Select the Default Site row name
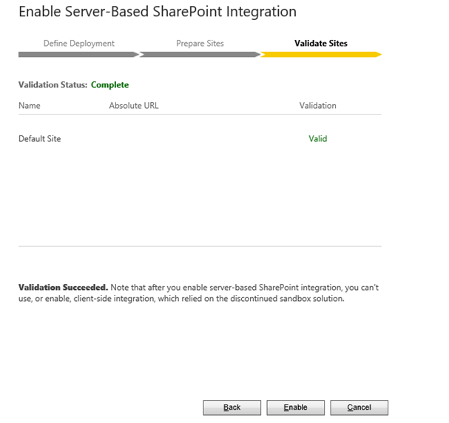The image size is (449, 423). pos(39,139)
